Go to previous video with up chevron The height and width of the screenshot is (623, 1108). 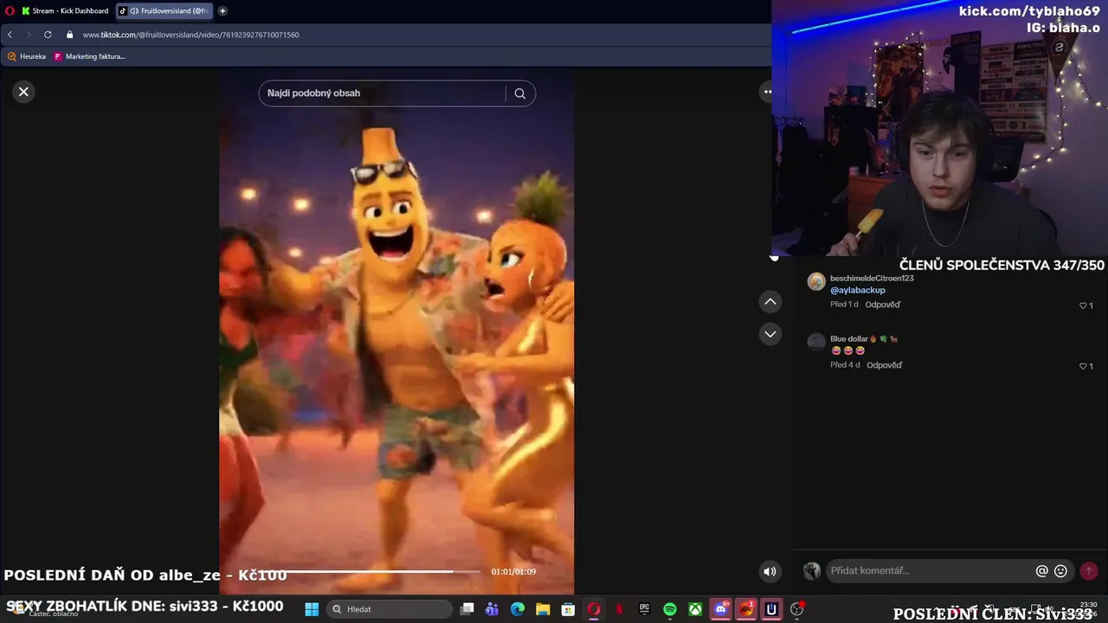(x=770, y=301)
